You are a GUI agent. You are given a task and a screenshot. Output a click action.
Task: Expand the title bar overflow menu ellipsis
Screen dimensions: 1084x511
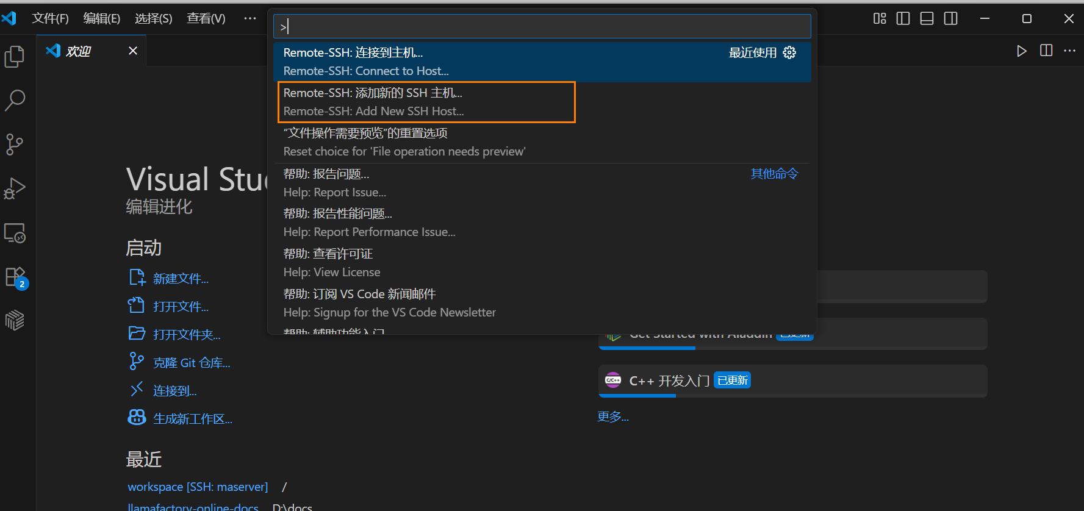(250, 18)
